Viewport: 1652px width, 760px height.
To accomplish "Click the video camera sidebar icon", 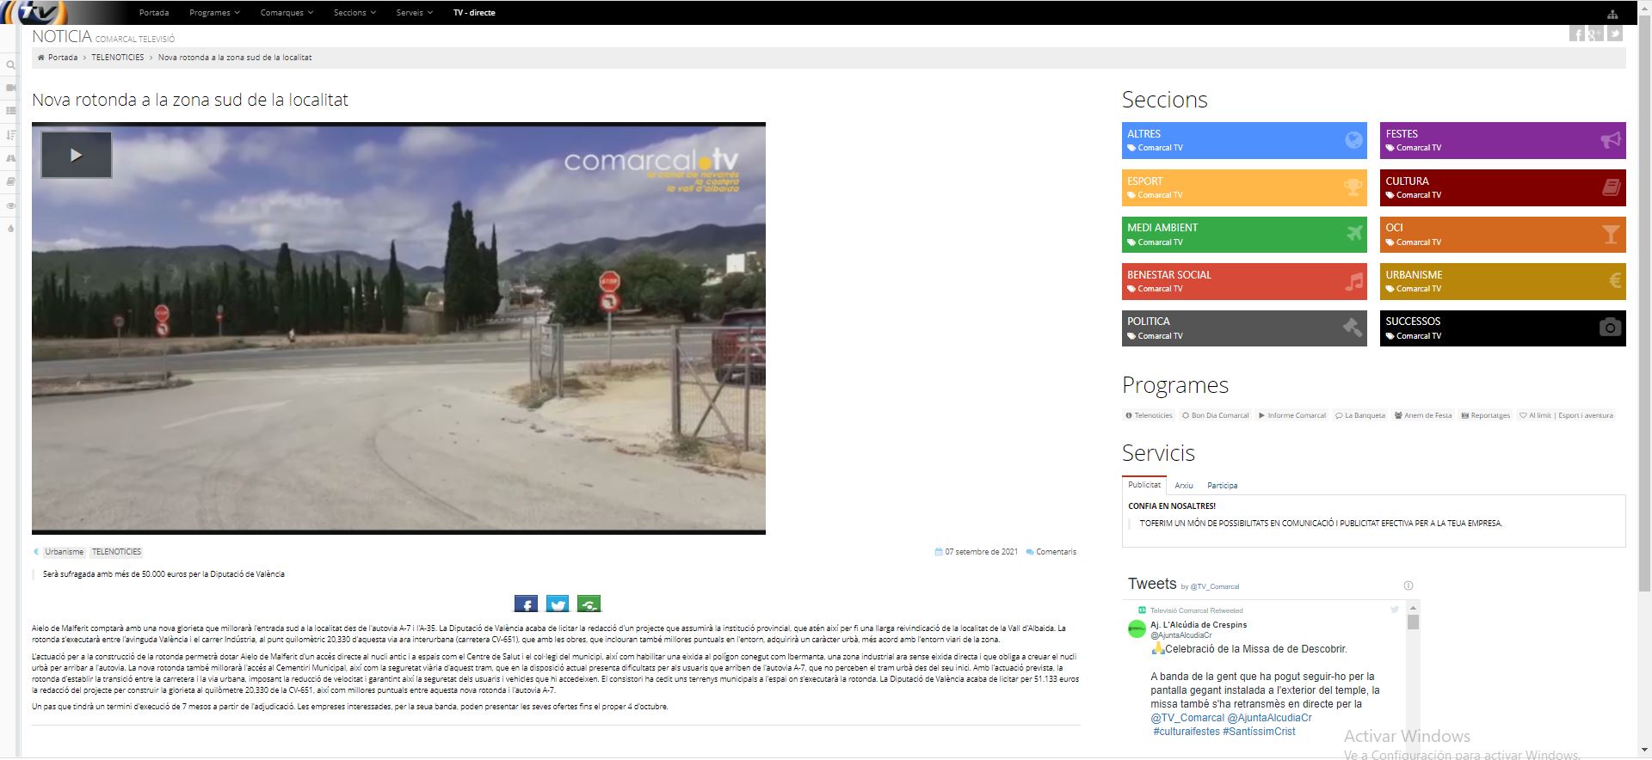I will click(x=10, y=88).
